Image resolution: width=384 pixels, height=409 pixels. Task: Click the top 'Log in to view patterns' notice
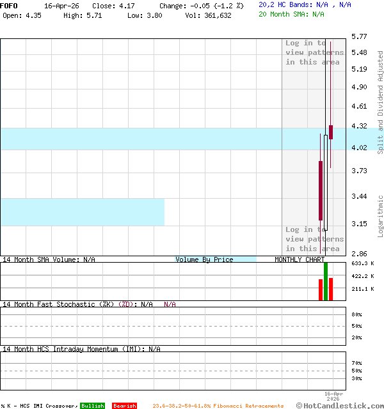coord(314,52)
